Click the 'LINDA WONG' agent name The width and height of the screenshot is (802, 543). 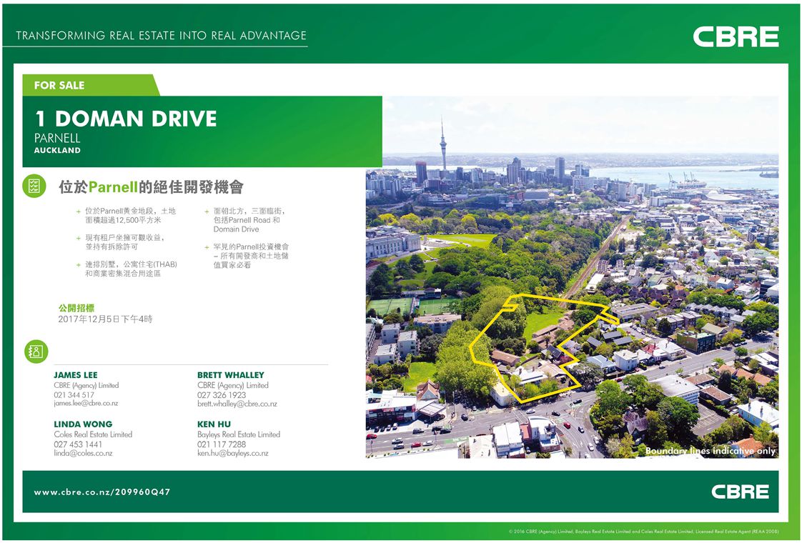(83, 424)
